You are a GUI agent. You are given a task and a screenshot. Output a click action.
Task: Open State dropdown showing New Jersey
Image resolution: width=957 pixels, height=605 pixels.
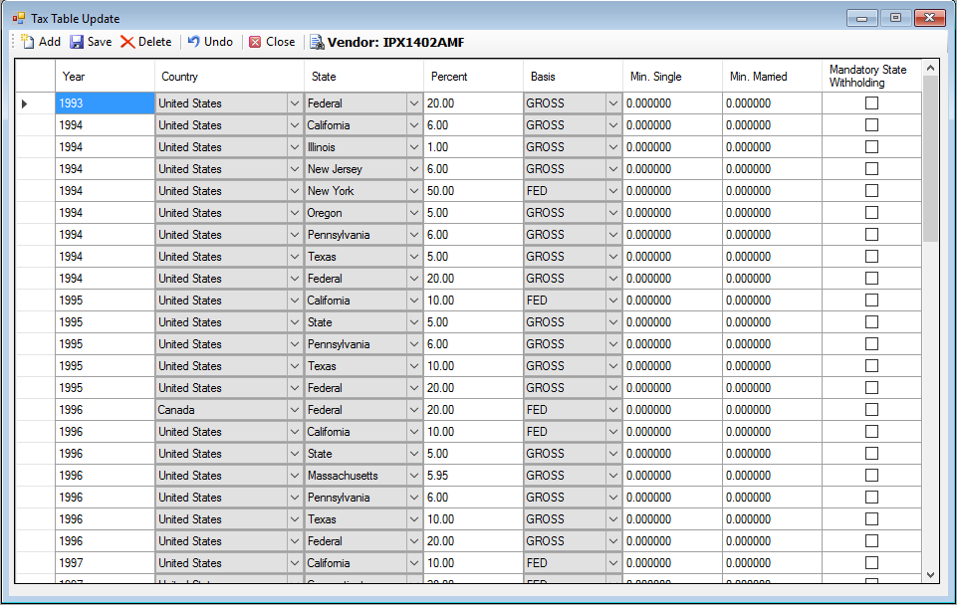[x=414, y=169]
